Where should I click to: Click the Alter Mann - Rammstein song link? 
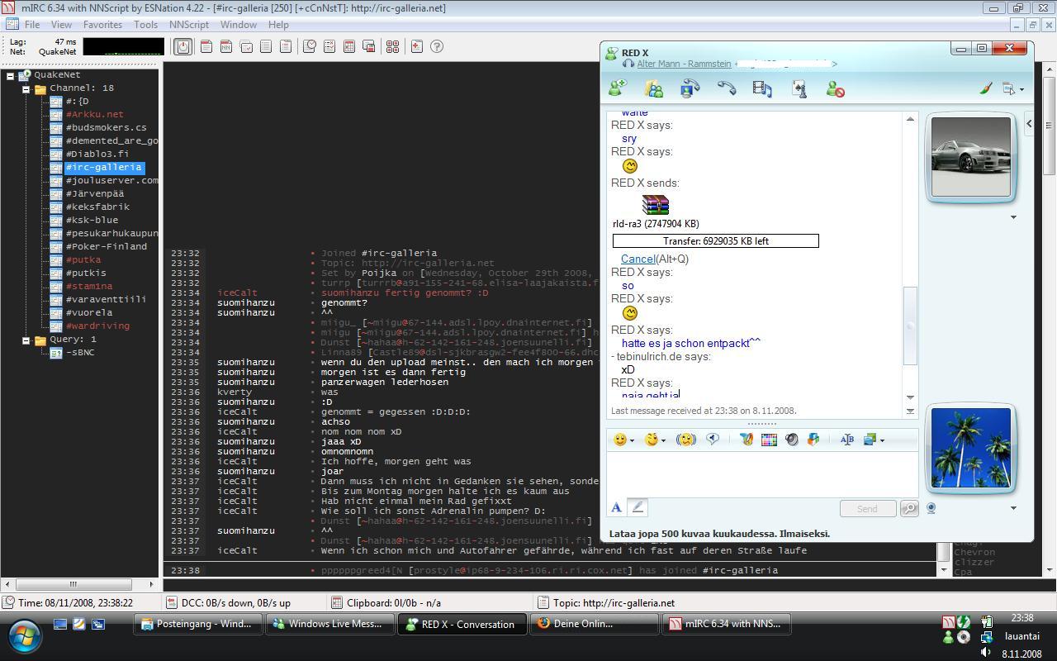(x=684, y=64)
